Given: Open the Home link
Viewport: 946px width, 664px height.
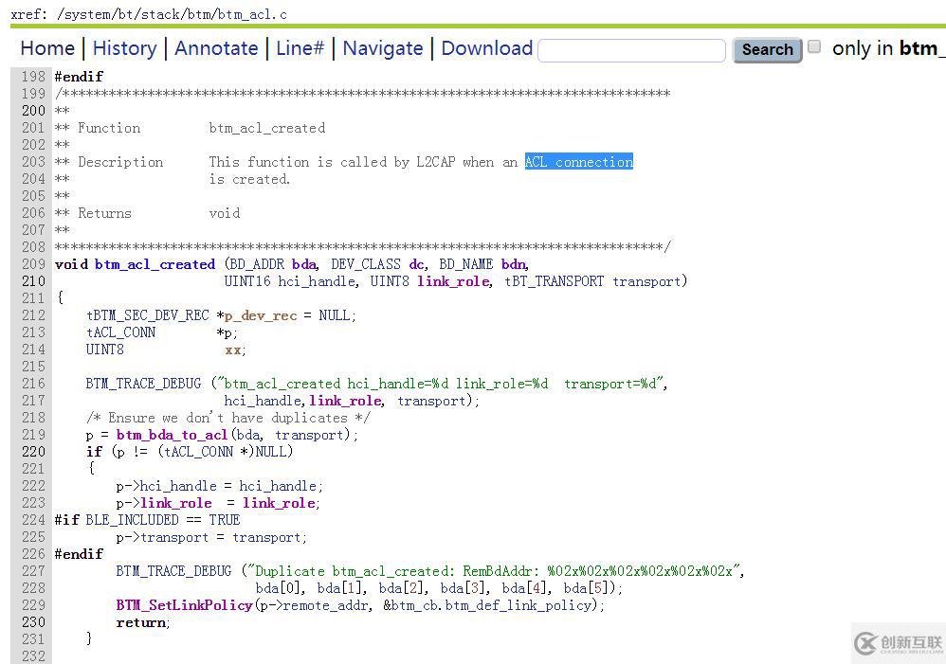Looking at the screenshot, I should pos(47,48).
